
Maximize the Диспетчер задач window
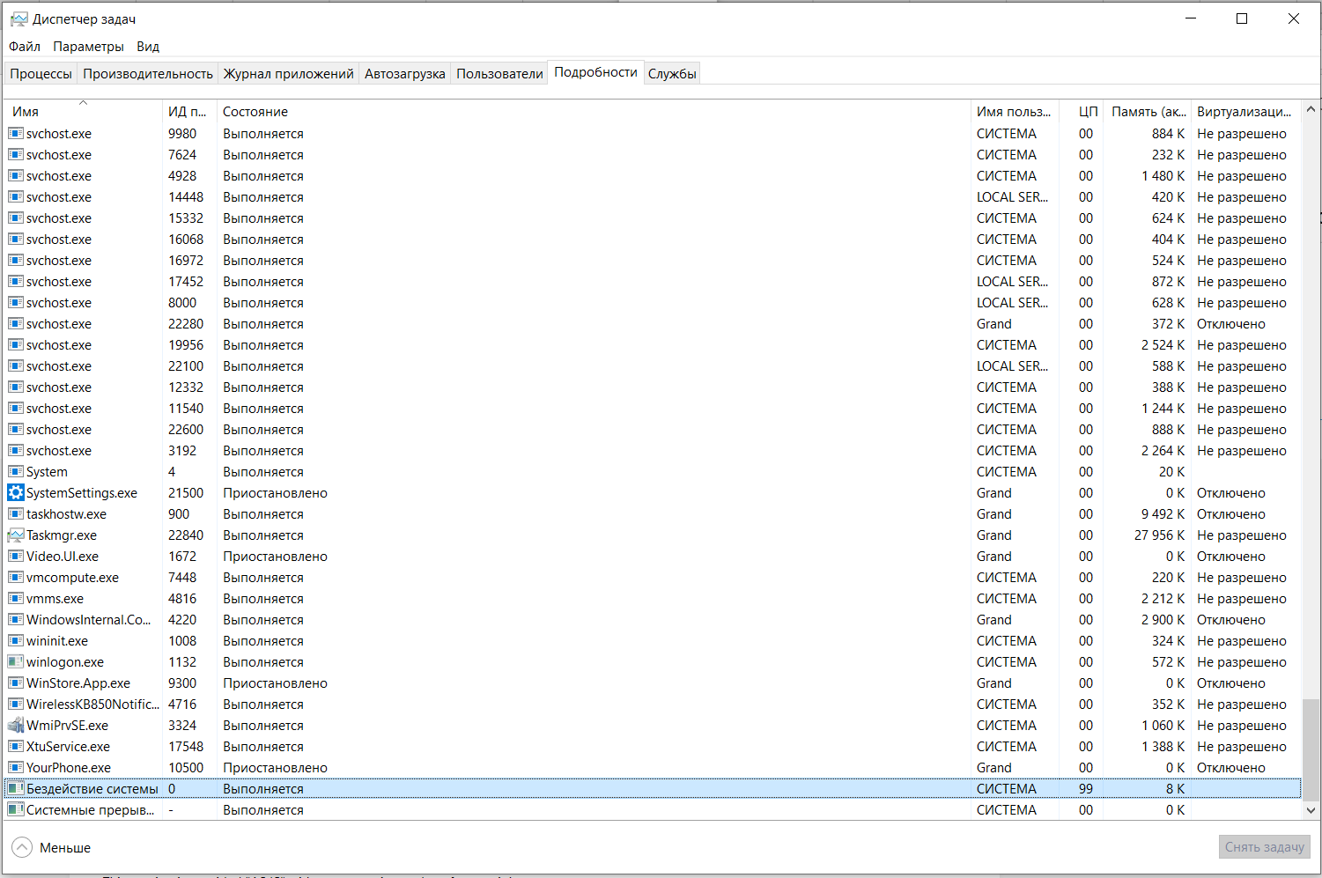click(1242, 18)
